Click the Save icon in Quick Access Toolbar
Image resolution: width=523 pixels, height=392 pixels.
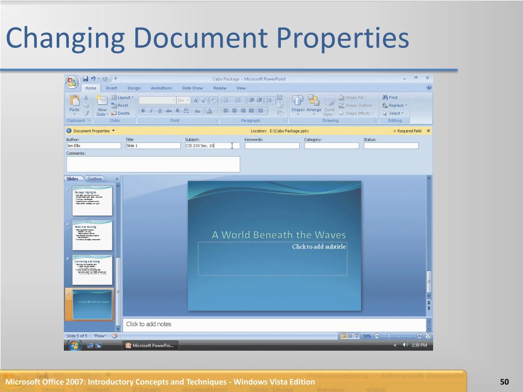point(85,79)
